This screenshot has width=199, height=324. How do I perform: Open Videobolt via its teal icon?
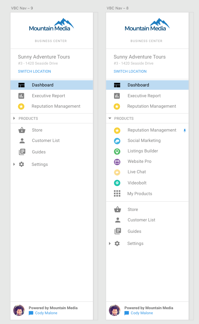click(117, 183)
